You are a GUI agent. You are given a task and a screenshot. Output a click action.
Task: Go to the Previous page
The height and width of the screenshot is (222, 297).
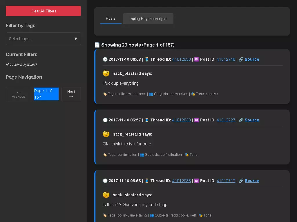pos(19,94)
